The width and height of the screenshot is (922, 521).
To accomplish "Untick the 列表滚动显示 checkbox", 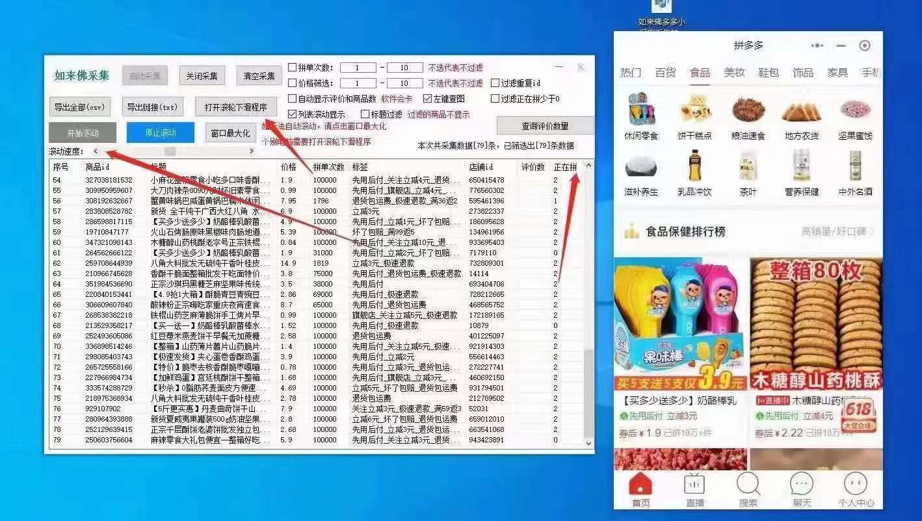I will coord(293,114).
